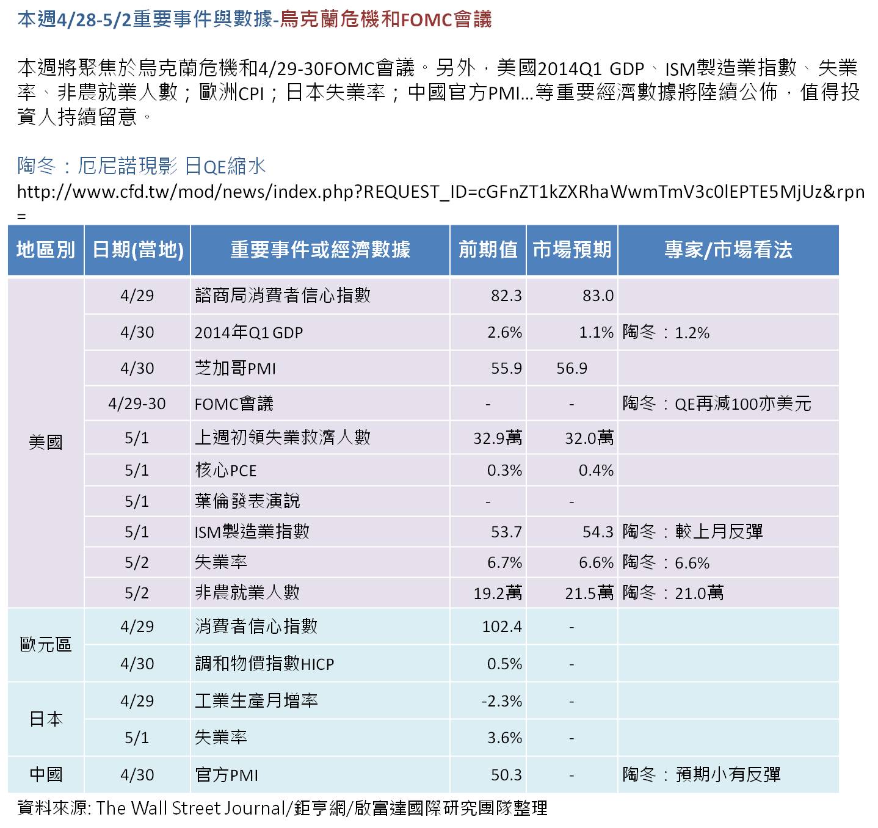
Task: Select Japan unemployment value 3.6%
Action: (x=504, y=738)
